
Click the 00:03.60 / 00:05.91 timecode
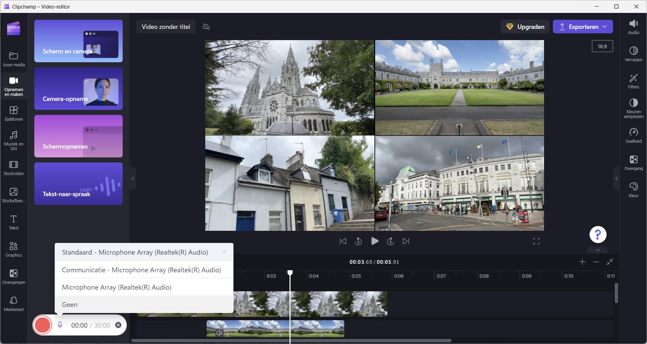pos(374,262)
